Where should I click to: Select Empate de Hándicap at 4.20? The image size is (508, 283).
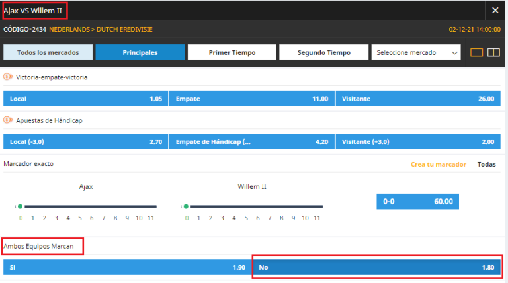252,141
